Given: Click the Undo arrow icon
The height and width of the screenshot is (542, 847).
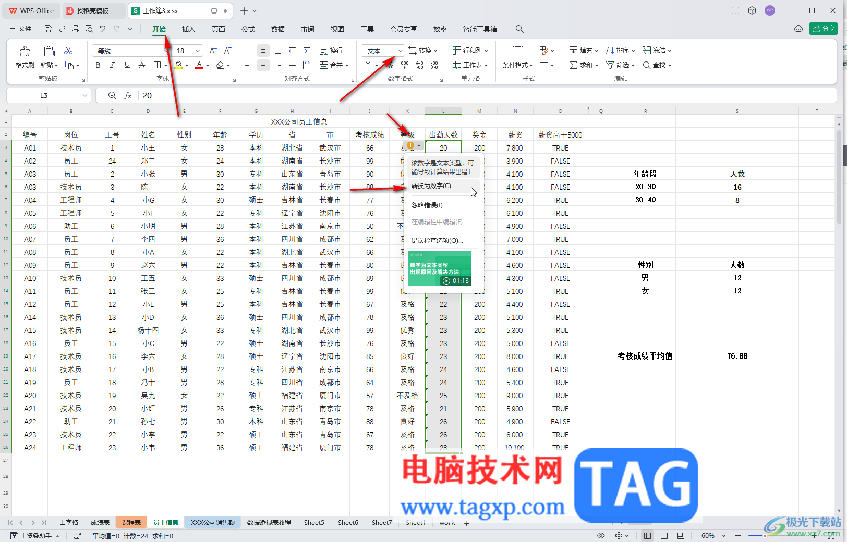Looking at the screenshot, I should pos(103,29).
